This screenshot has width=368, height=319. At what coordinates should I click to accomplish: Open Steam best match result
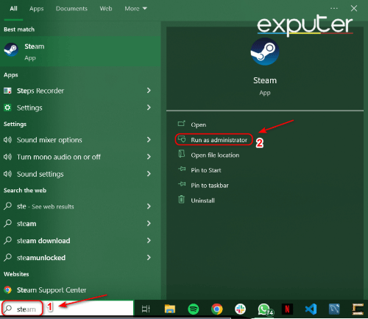tap(80, 52)
